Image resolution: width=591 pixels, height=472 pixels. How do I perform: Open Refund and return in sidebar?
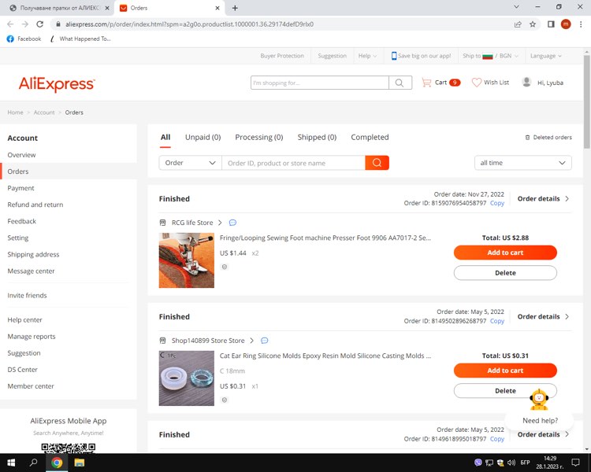pyautogui.click(x=35, y=205)
